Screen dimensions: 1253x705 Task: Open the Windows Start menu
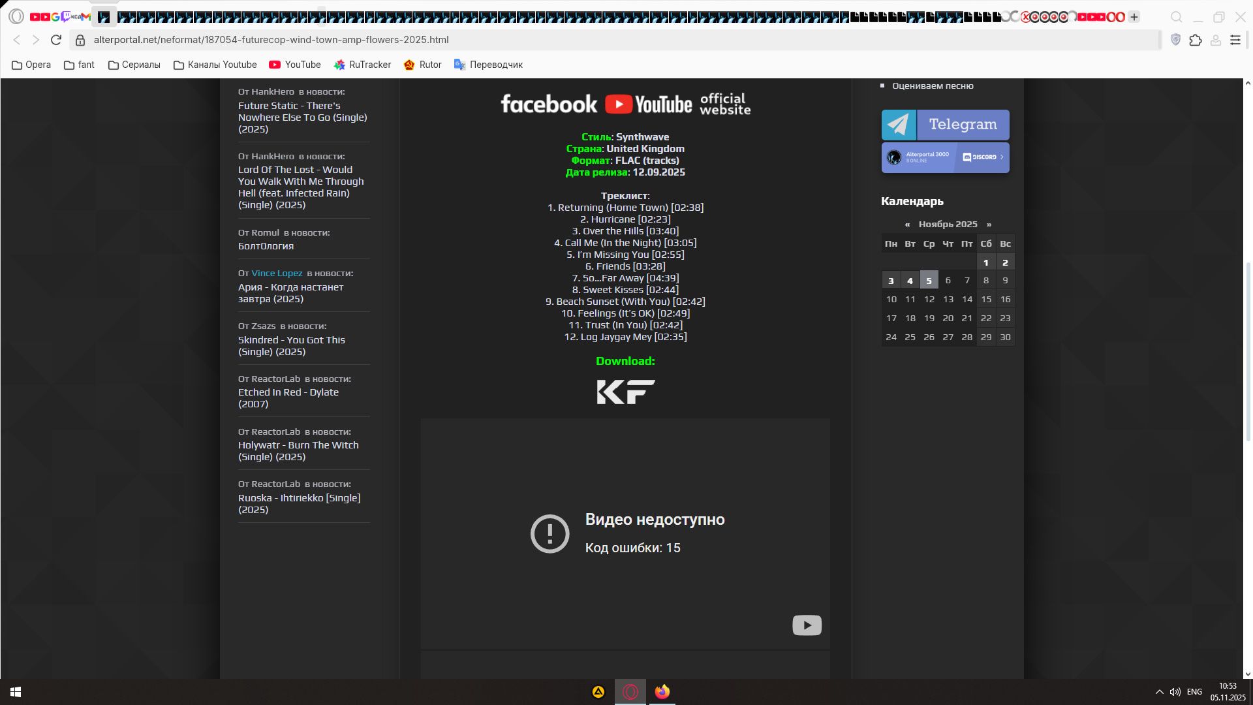click(16, 692)
